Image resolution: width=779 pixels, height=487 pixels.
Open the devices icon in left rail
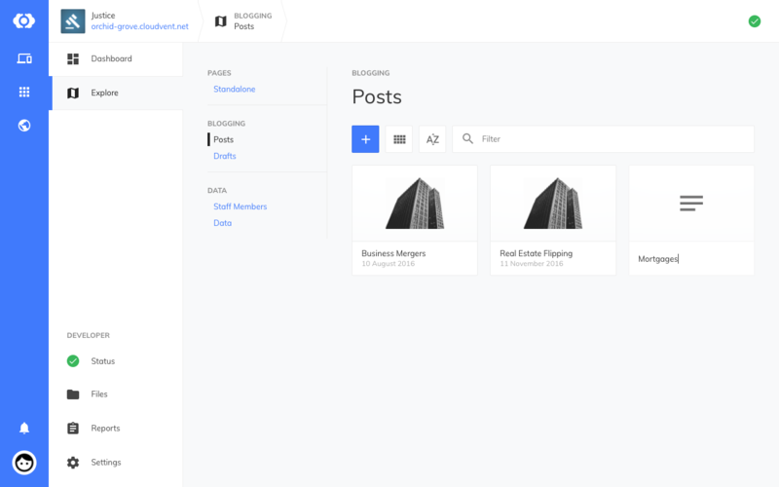point(24,58)
